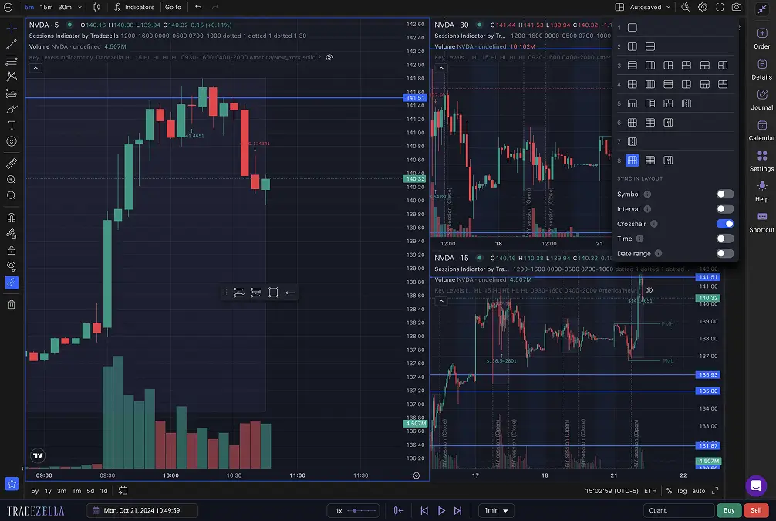Toggle the blue link drawings tool
This screenshot has height=521, width=776.
point(12,282)
